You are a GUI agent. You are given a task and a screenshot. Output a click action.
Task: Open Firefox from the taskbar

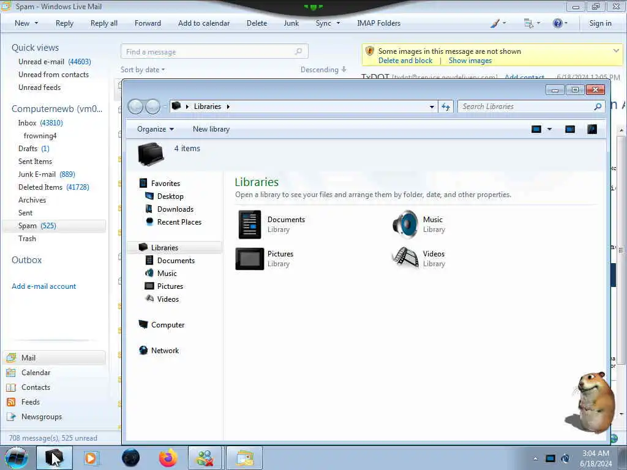(168, 458)
